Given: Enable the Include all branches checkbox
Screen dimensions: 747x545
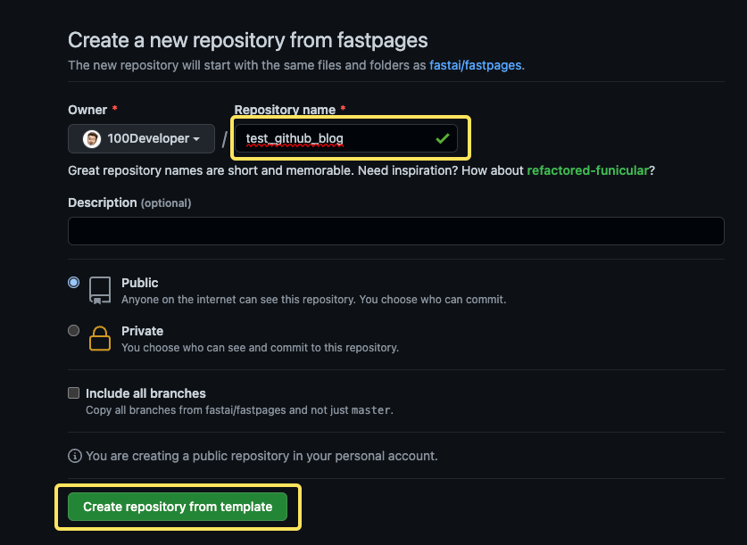Looking at the screenshot, I should pos(73,392).
